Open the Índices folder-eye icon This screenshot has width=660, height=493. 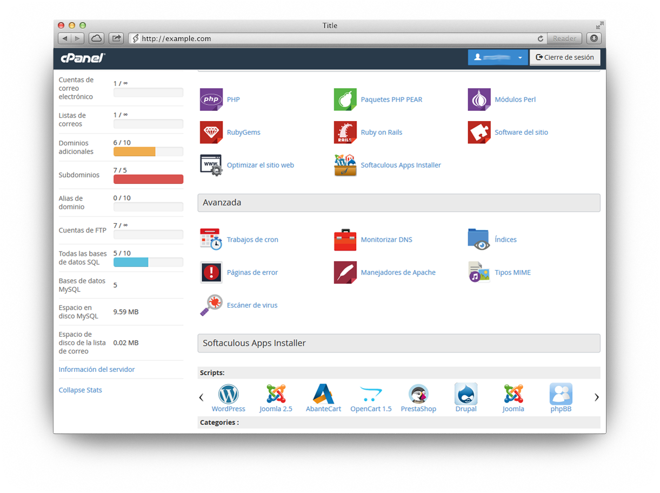coord(479,239)
